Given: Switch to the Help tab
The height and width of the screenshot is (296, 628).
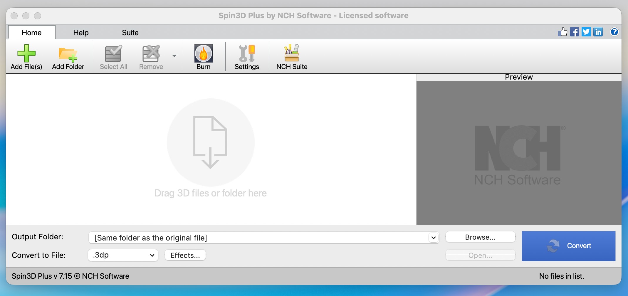Looking at the screenshot, I should [x=81, y=33].
